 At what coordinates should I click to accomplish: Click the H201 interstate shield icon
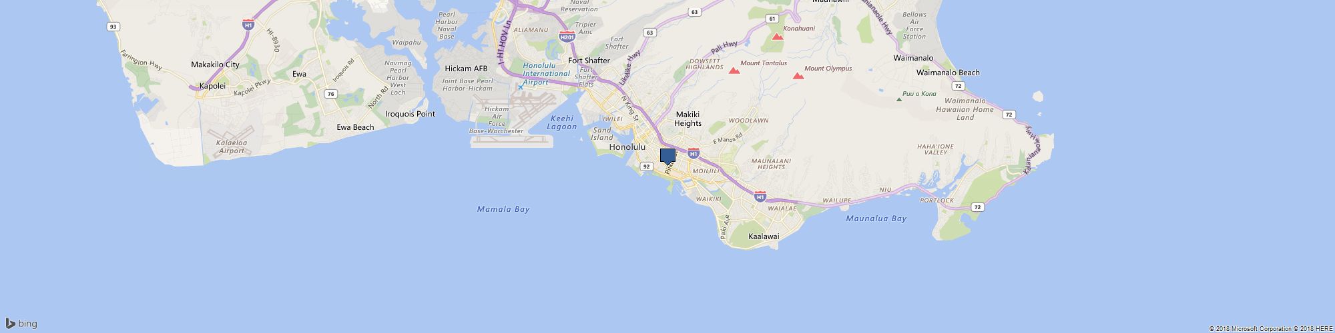tap(567, 35)
